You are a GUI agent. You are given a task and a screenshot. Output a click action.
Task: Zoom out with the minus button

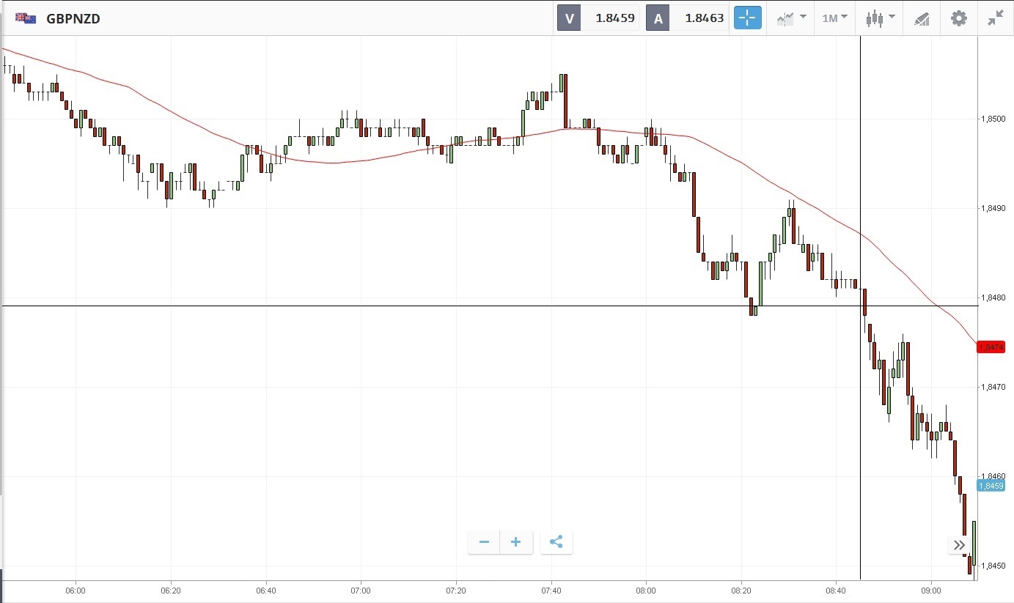tap(484, 542)
